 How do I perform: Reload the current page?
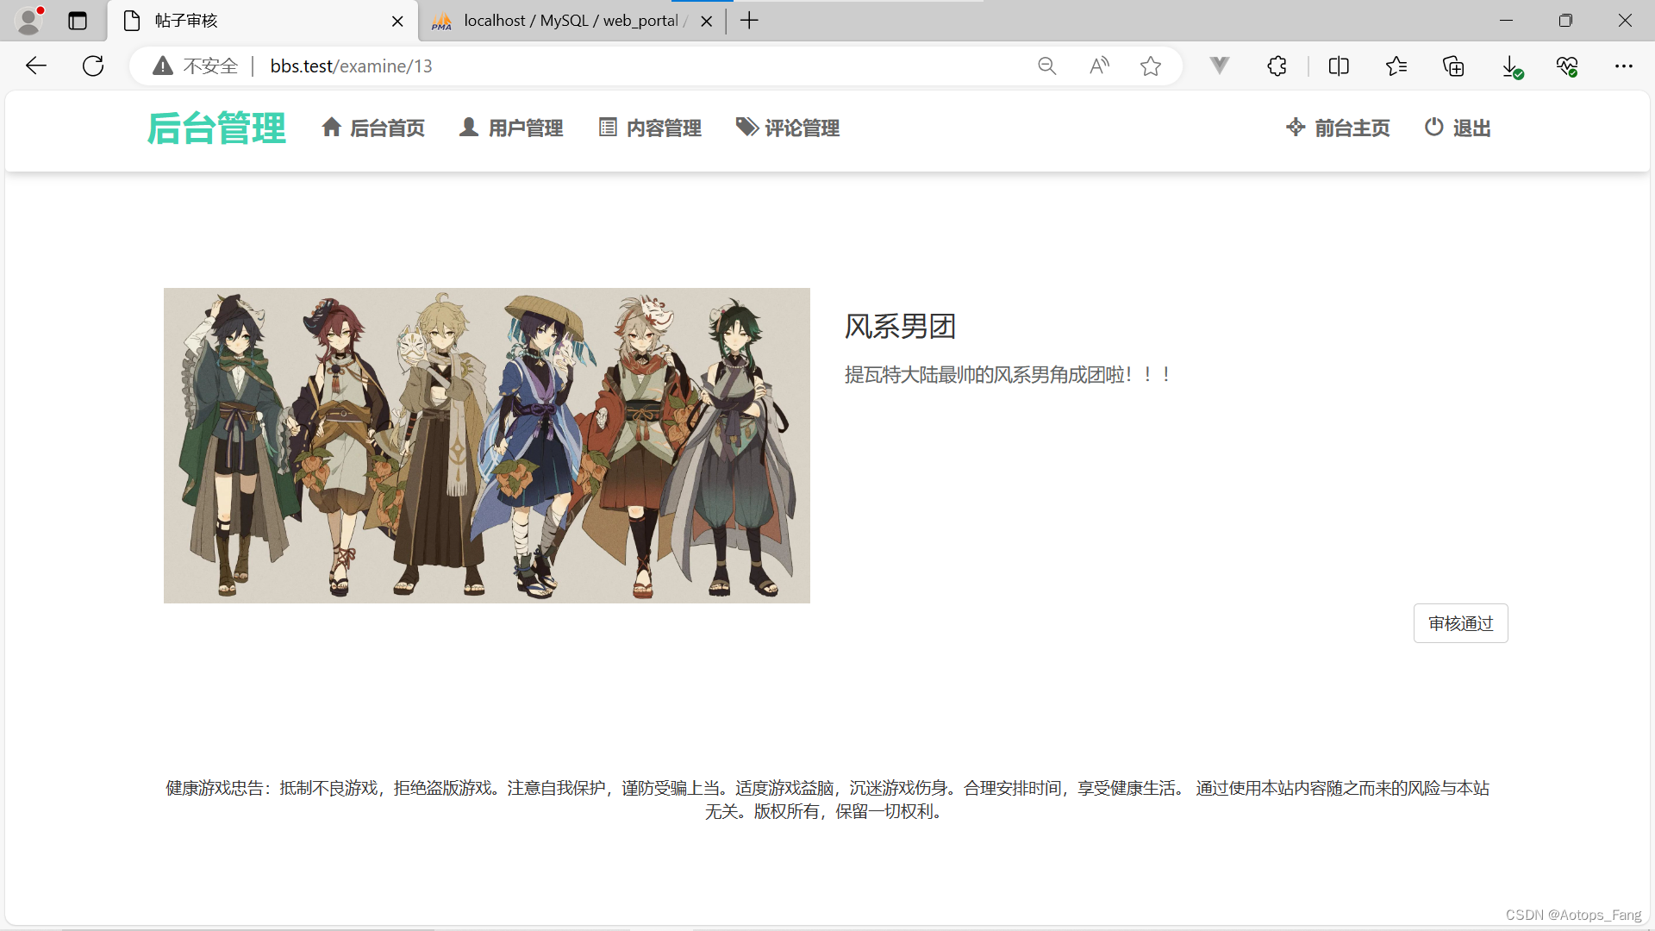93,66
